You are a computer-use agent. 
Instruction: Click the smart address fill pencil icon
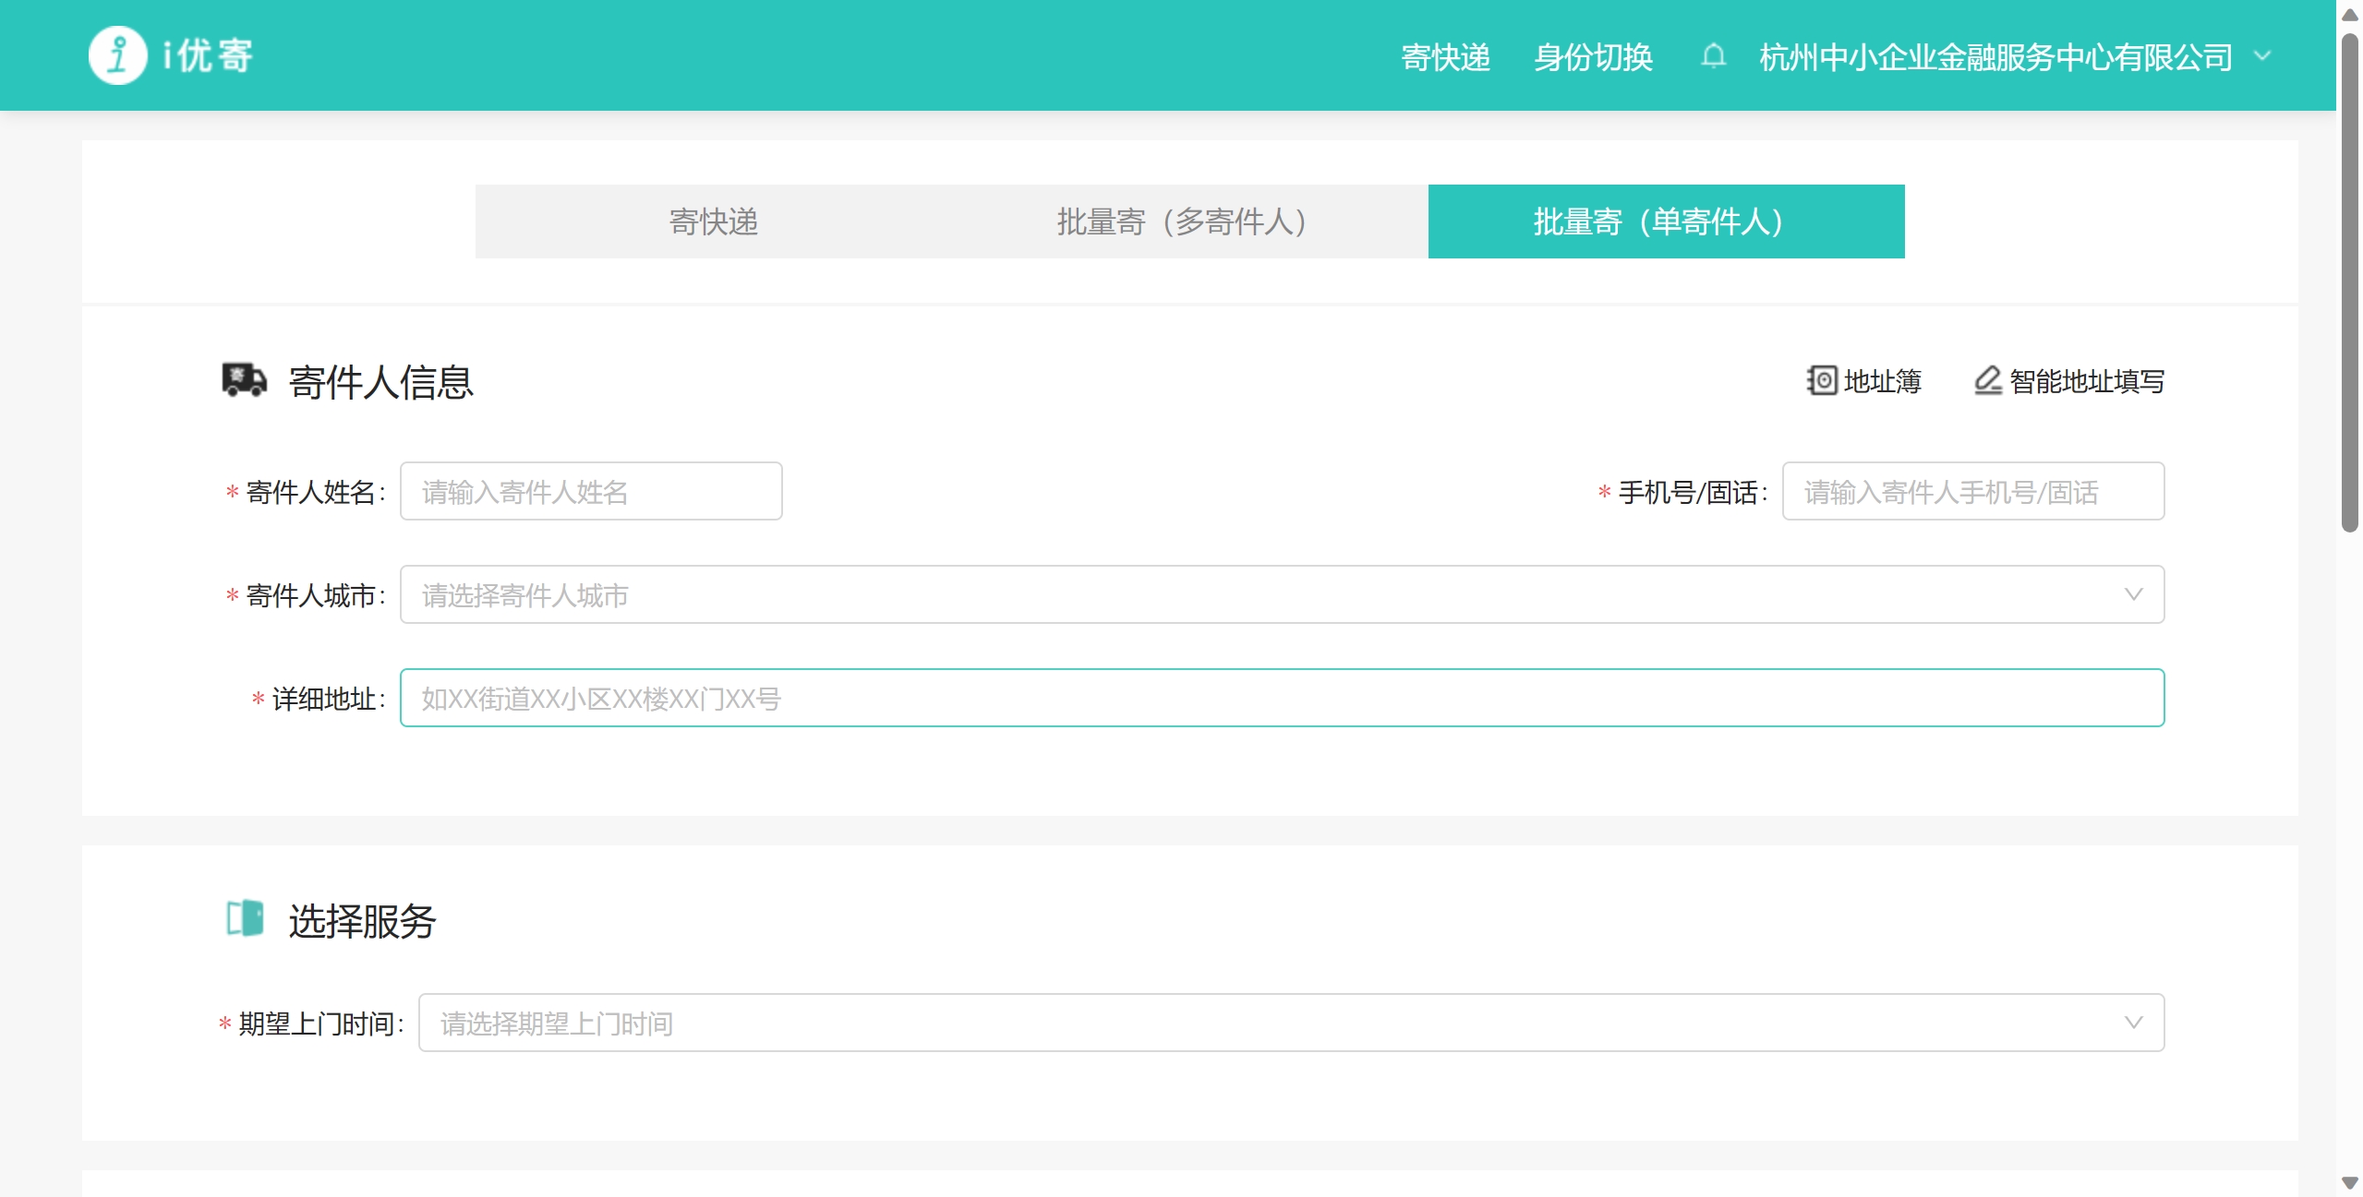click(x=1987, y=380)
